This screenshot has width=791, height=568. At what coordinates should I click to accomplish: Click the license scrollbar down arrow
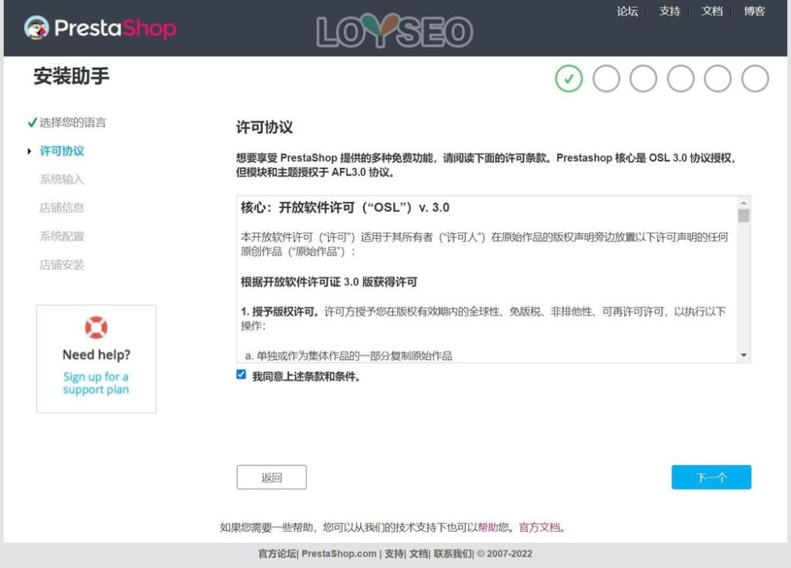743,355
